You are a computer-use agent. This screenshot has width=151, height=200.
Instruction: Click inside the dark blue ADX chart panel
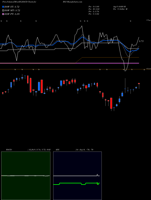click(x=77, y=176)
